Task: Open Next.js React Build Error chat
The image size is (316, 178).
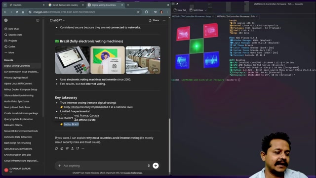Action: (x=17, y=107)
